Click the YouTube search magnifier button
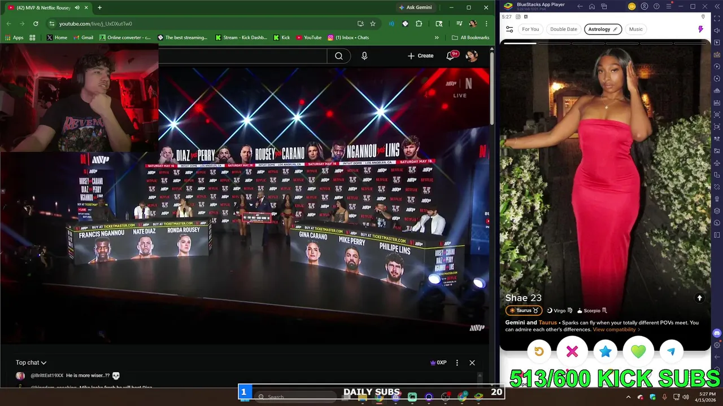This screenshot has height=406, width=723. (339, 56)
